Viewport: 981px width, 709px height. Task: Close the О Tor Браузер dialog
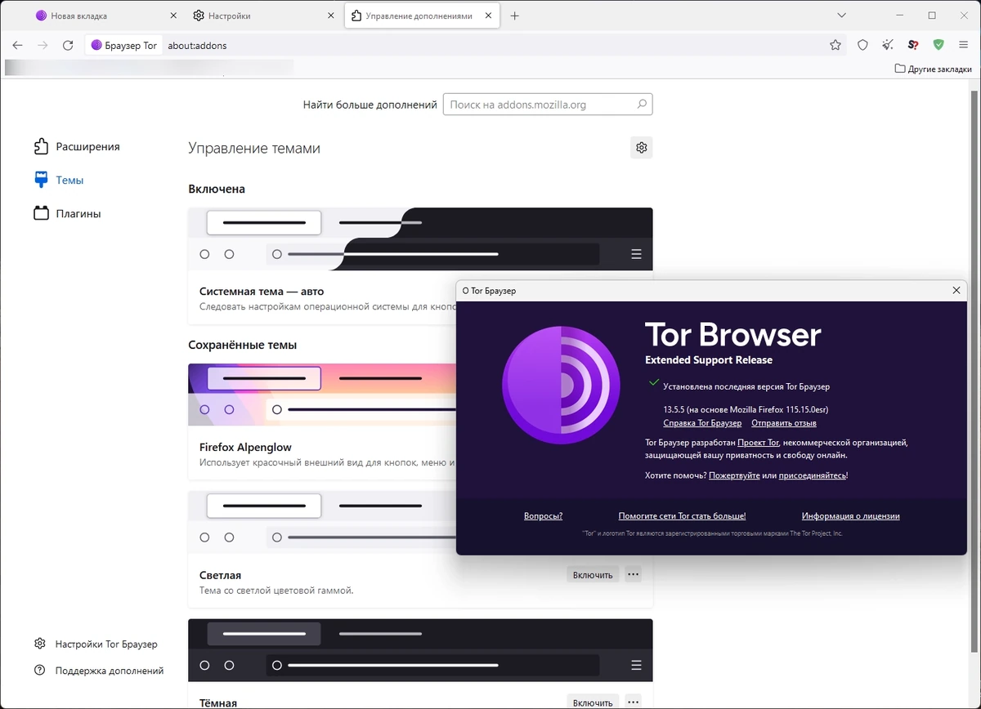956,291
